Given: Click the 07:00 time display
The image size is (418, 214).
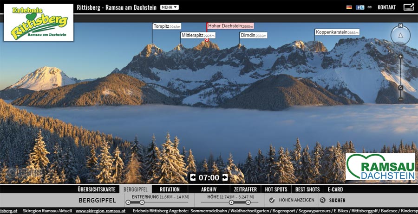Looking at the screenshot, I should coord(209,177).
